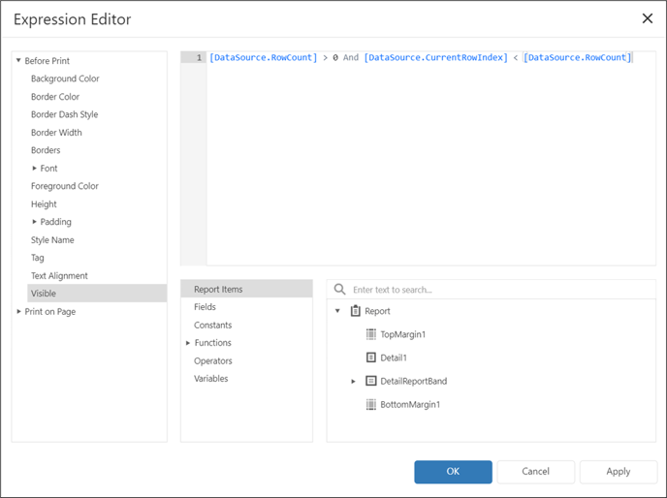This screenshot has height=498, width=667.
Task: Click the DetailReportBand icon
Action: [371, 381]
